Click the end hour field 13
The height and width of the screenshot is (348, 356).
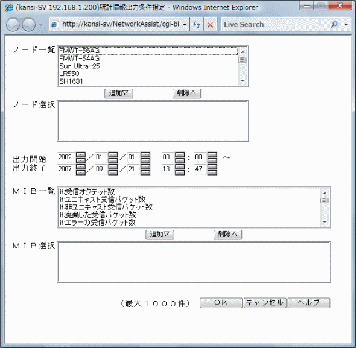pyautogui.click(x=168, y=169)
